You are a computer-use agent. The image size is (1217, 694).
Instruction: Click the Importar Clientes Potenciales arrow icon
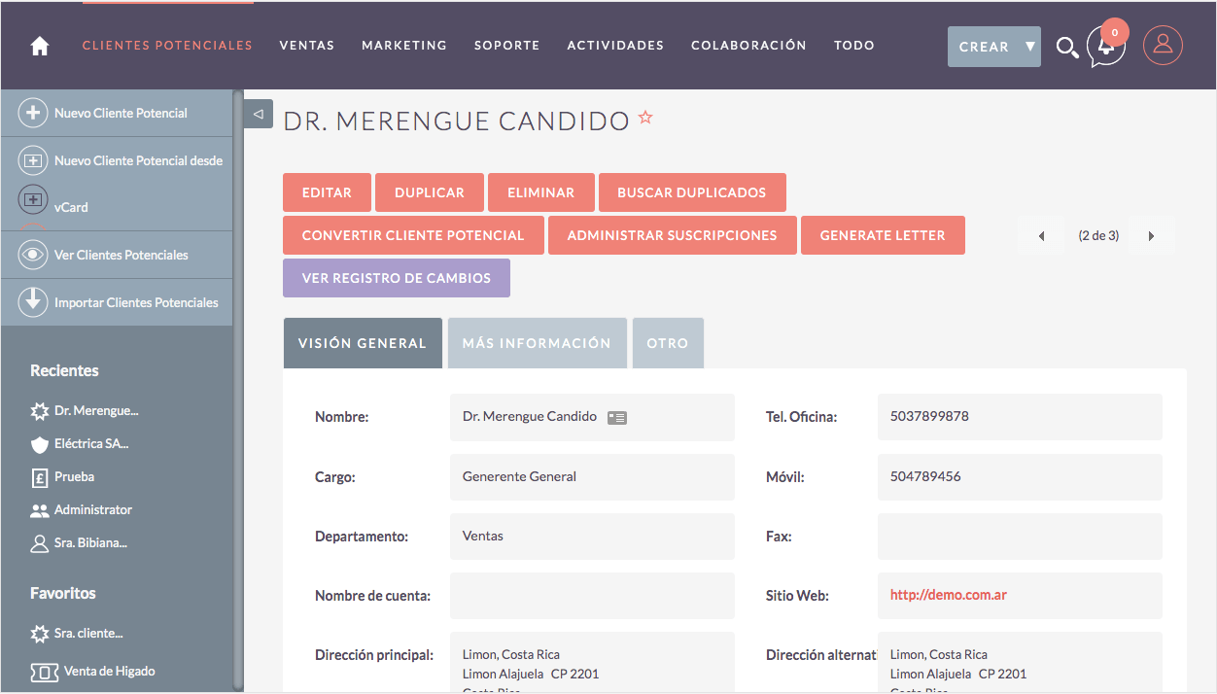(33, 301)
